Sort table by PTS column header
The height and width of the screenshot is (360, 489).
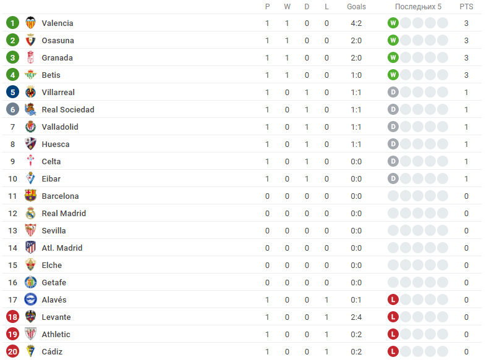(466, 7)
